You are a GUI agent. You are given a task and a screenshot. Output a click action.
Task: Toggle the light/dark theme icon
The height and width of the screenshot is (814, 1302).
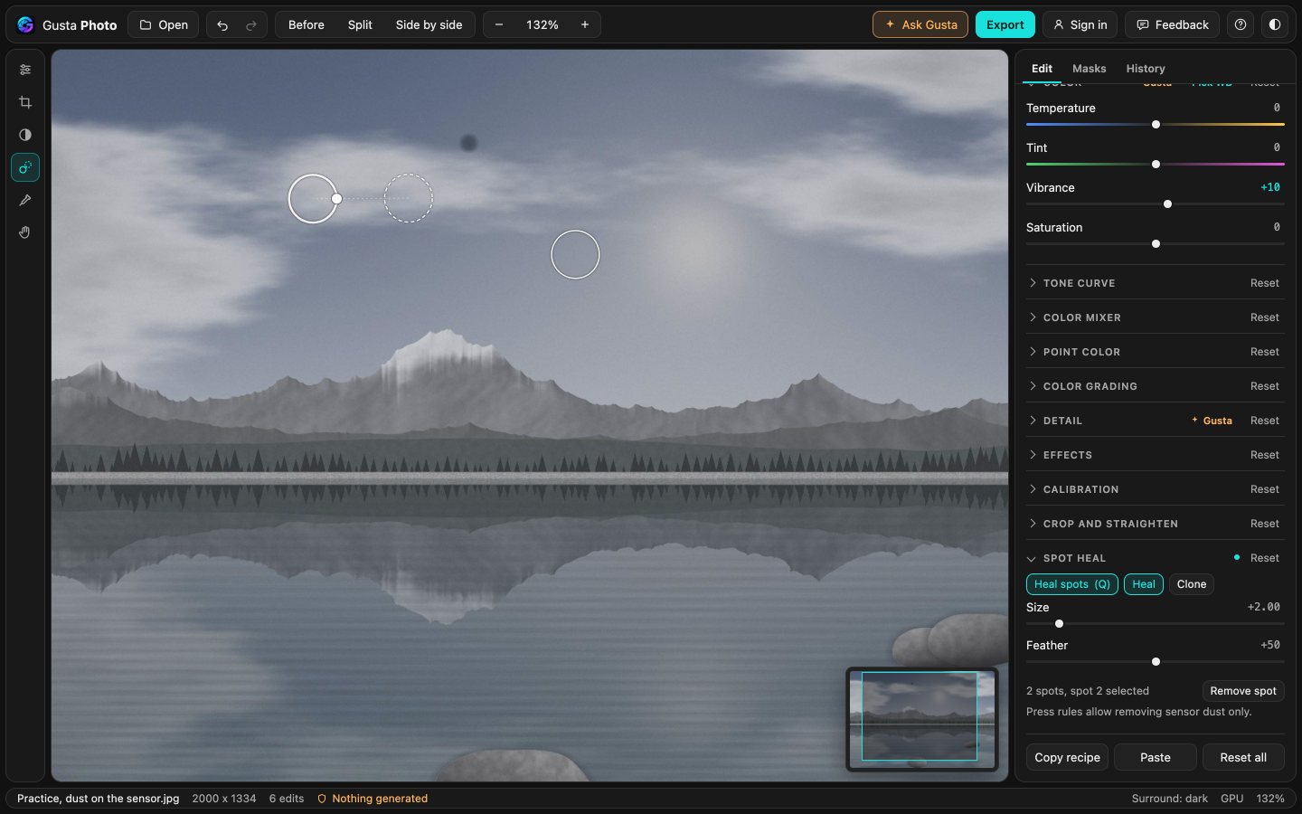(x=1275, y=25)
